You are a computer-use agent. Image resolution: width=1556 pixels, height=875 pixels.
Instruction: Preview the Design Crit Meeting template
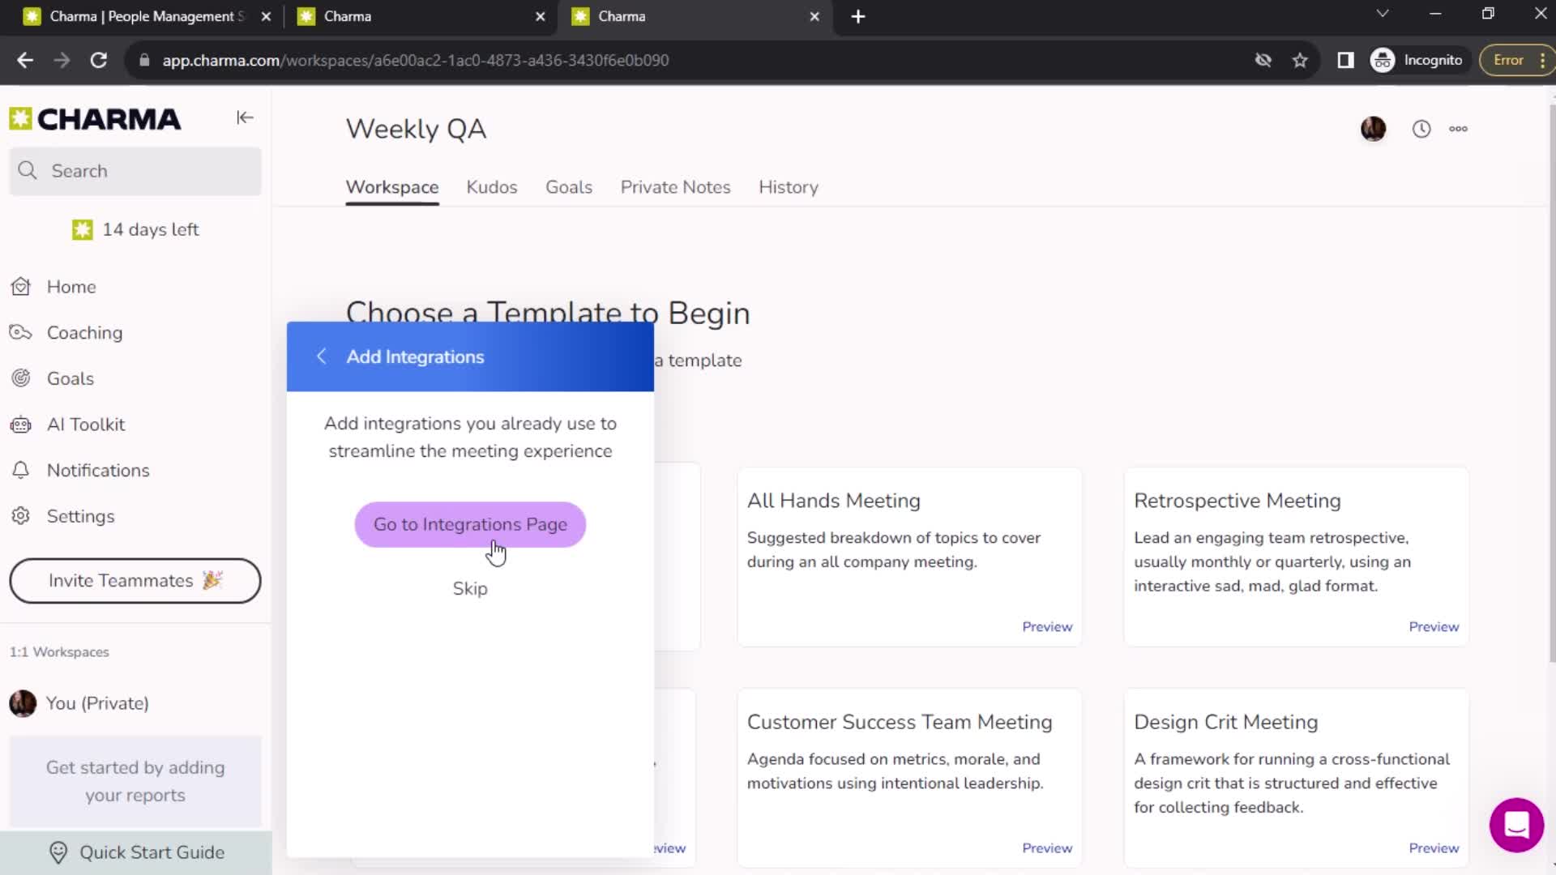pos(1434,848)
